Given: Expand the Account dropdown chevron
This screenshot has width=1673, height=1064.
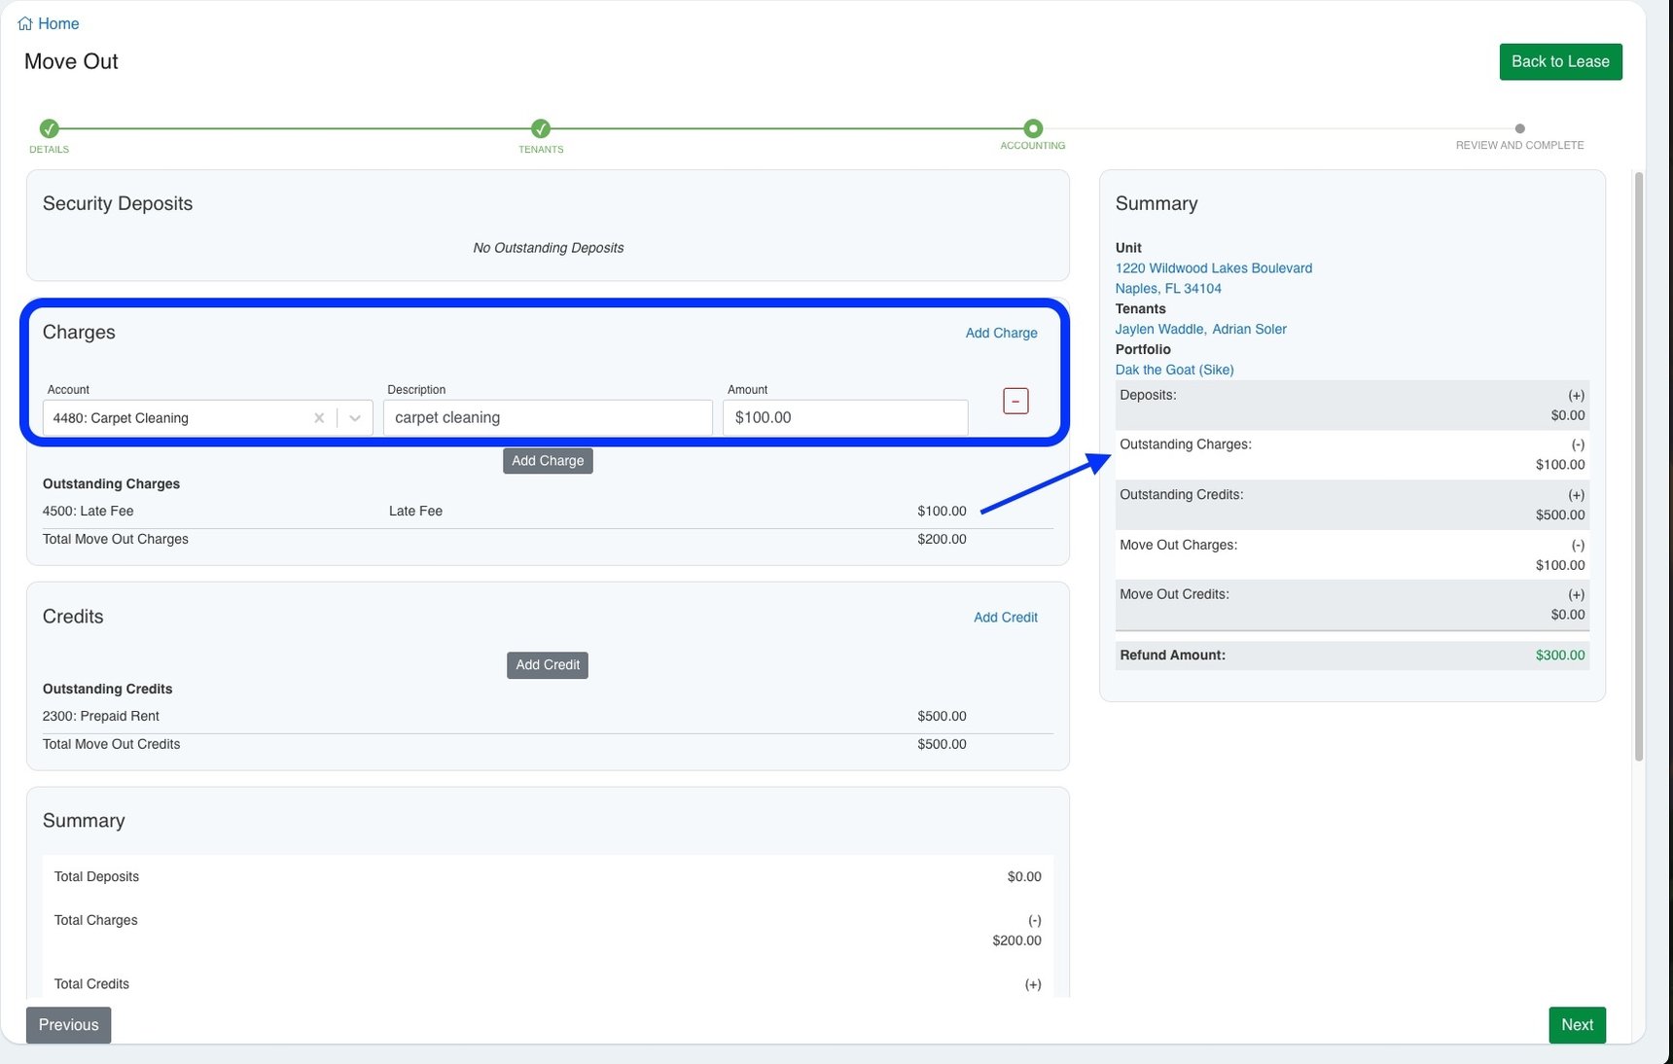Looking at the screenshot, I should click(x=355, y=418).
